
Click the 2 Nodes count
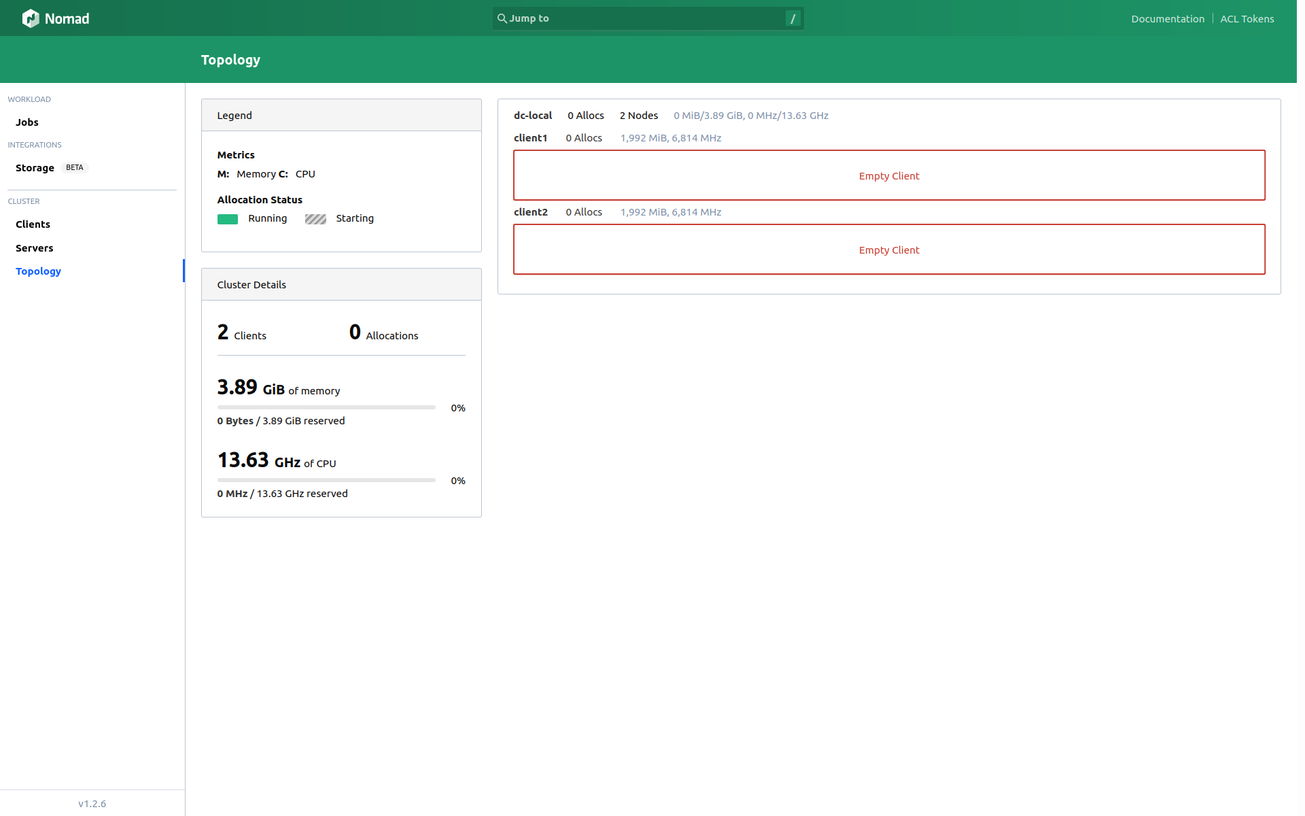tap(638, 116)
